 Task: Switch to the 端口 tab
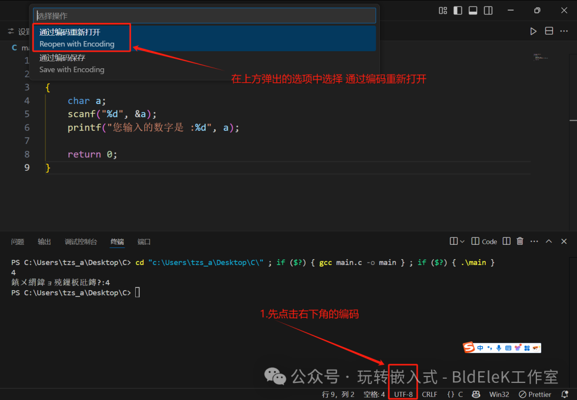144,242
